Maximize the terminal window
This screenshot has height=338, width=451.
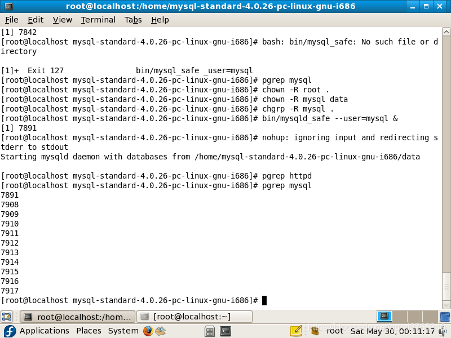point(426,6)
